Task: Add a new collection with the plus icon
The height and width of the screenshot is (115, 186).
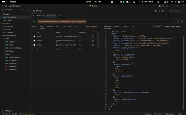Action: click(x=25, y=10)
